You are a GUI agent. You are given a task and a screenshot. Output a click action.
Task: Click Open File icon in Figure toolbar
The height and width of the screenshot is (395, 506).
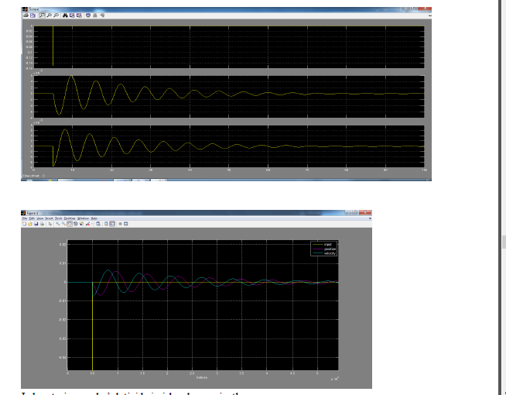pyautogui.click(x=30, y=224)
